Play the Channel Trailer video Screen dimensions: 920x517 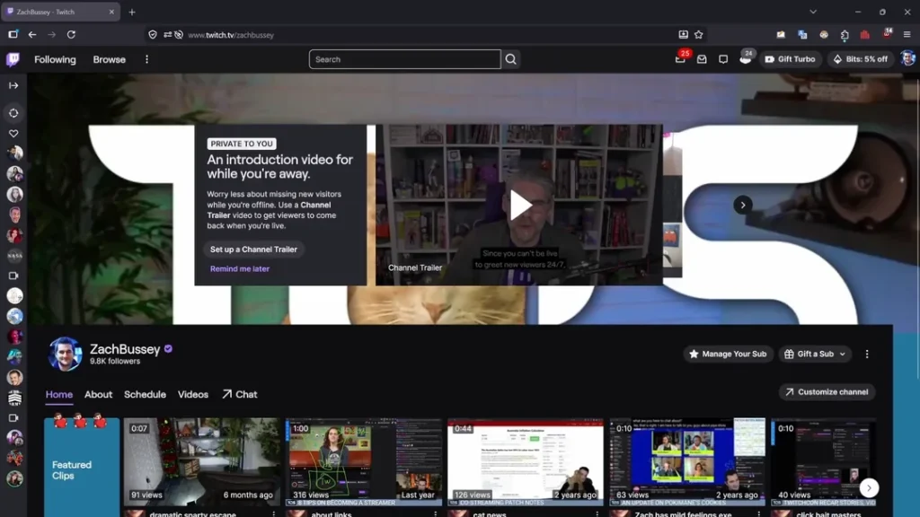coord(520,206)
